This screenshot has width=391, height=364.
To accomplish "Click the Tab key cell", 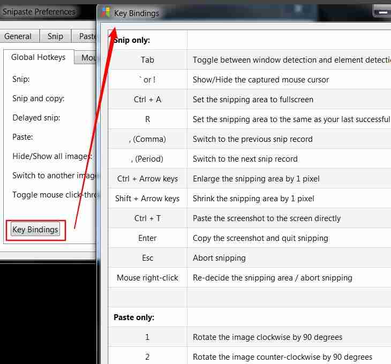I will (x=148, y=60).
